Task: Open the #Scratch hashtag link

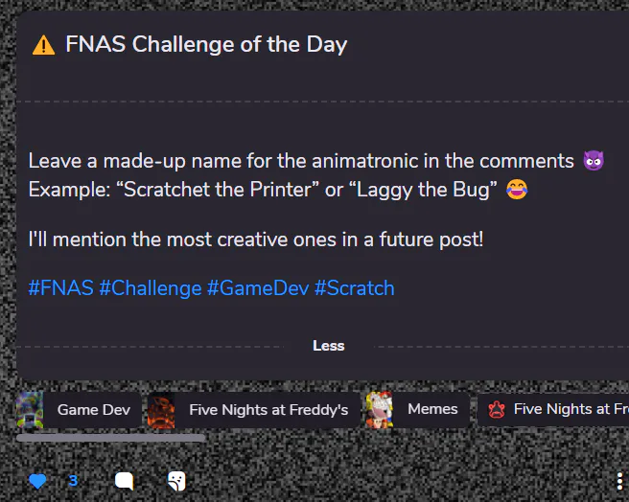Action: [354, 288]
